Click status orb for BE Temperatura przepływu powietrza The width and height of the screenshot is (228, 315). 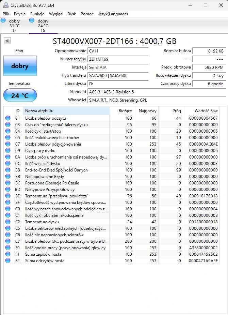click(x=8, y=196)
